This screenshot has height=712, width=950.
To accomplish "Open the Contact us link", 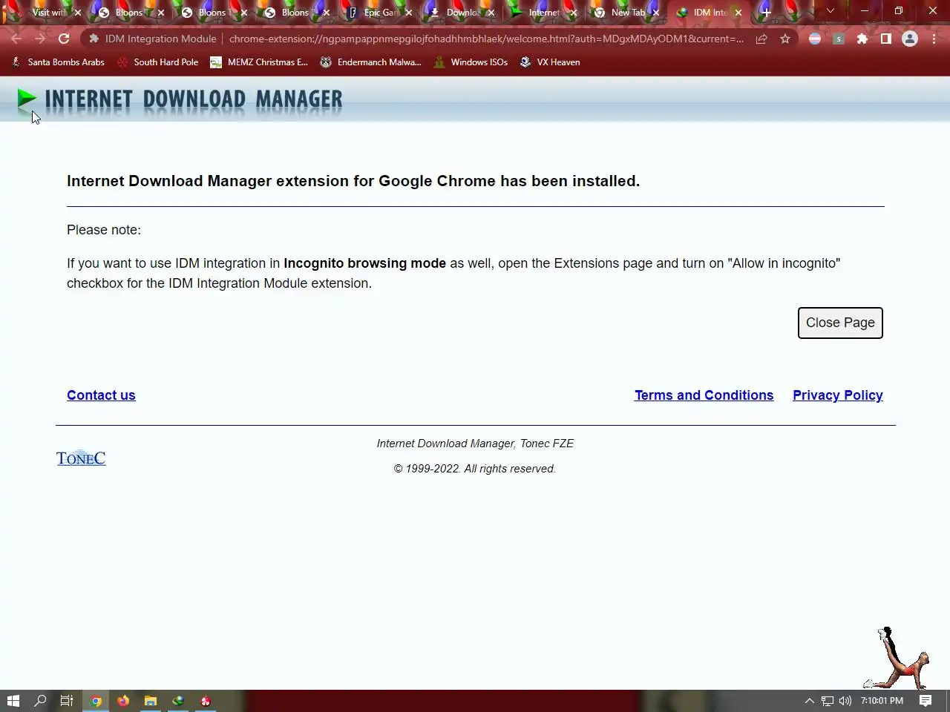I will click(101, 395).
